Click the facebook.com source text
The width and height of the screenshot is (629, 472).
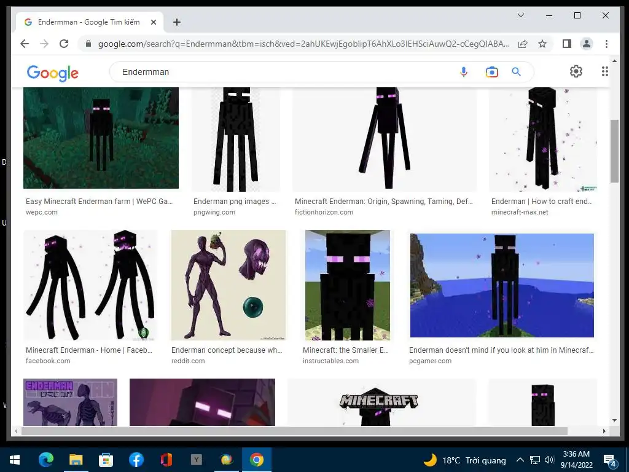point(48,361)
